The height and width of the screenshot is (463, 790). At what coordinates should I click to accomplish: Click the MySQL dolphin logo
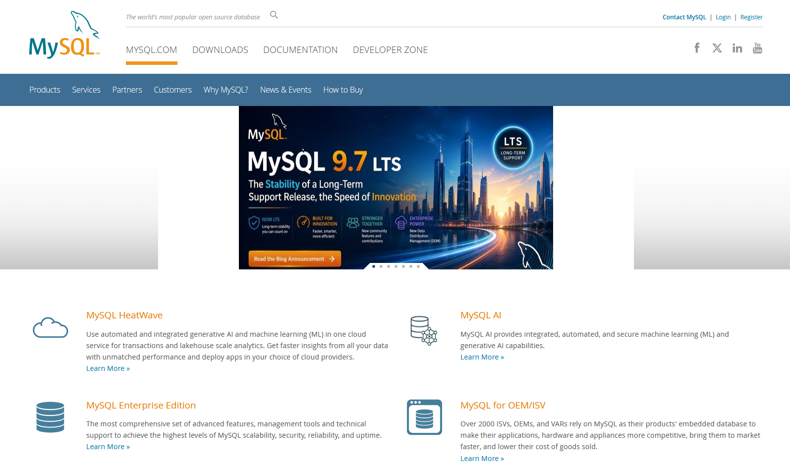coord(64,34)
